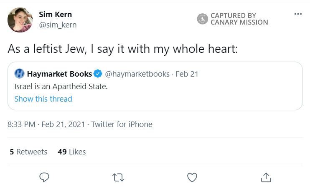Click the Haymarket Books account name
The height and width of the screenshot is (189, 310).
(59, 74)
